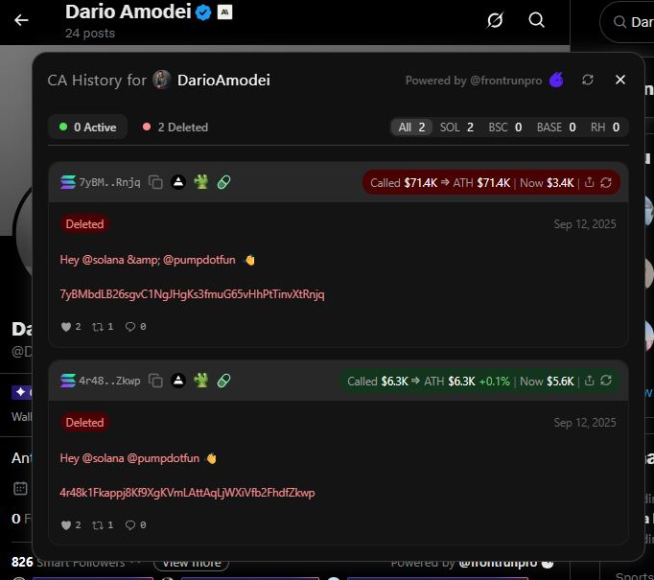Click Deleted tag on 4r48 post
This screenshot has width=654, height=580.
84,423
